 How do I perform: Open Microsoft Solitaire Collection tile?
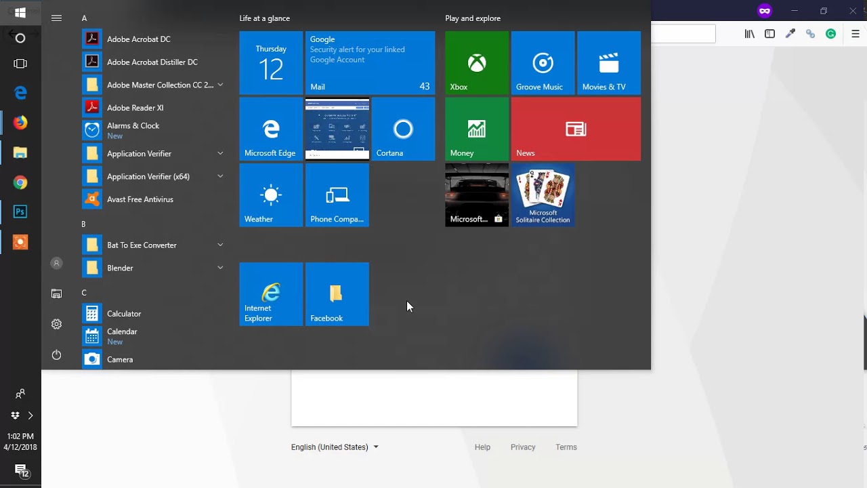[x=543, y=195]
